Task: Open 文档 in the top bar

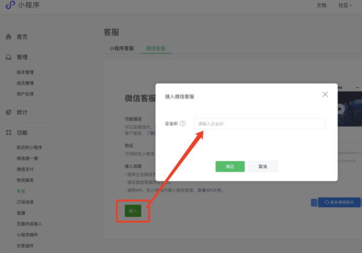Action: pyautogui.click(x=322, y=5)
